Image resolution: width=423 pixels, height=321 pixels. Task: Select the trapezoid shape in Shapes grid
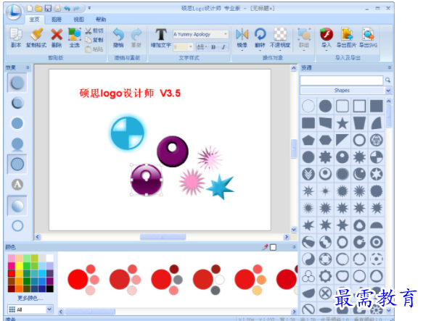pos(359,123)
